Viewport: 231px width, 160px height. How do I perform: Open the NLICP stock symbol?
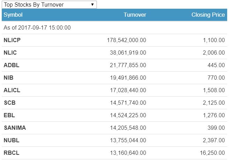(12, 40)
